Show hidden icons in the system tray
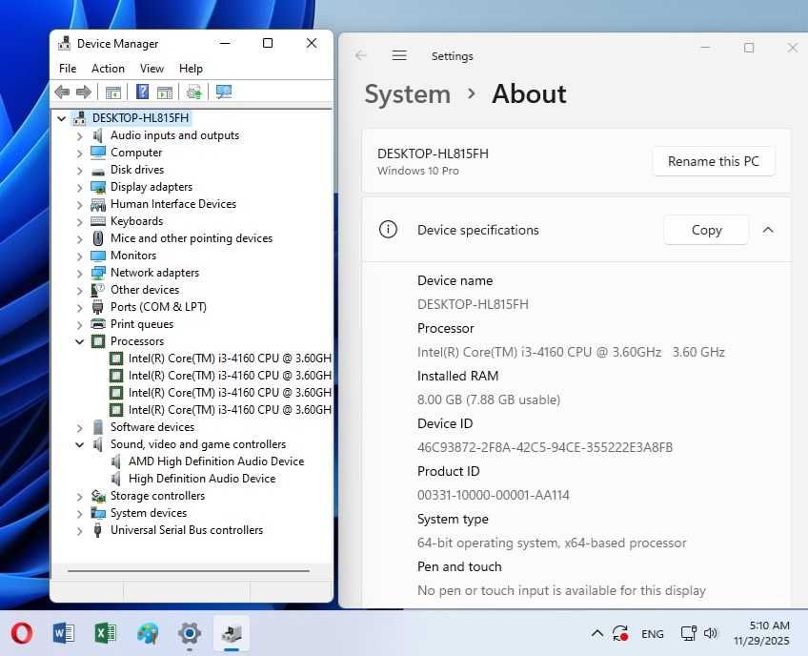This screenshot has width=808, height=656. pyautogui.click(x=596, y=633)
